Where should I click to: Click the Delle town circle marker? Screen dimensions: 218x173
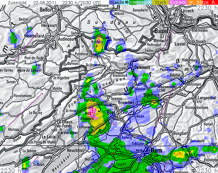tap(80, 34)
